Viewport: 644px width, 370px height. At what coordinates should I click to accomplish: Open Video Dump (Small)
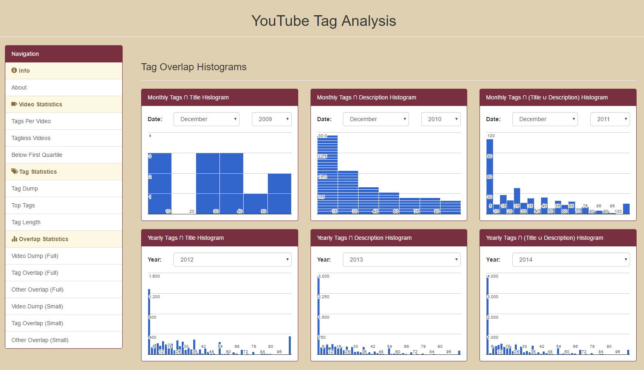(x=64, y=306)
